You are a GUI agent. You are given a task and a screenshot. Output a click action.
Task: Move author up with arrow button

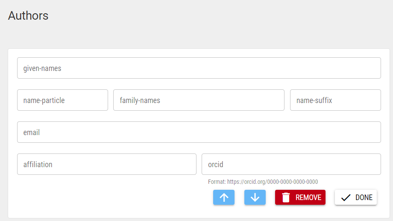(224, 197)
